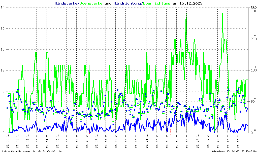
Task: Click the time label 15. 10:01
Action: (106, 141)
